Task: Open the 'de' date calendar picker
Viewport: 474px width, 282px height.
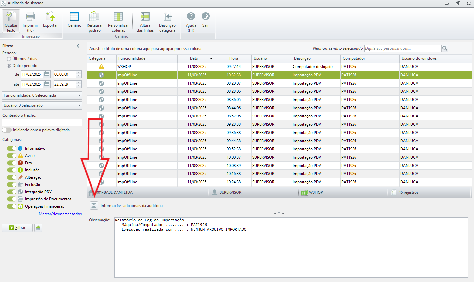Action: [47, 74]
